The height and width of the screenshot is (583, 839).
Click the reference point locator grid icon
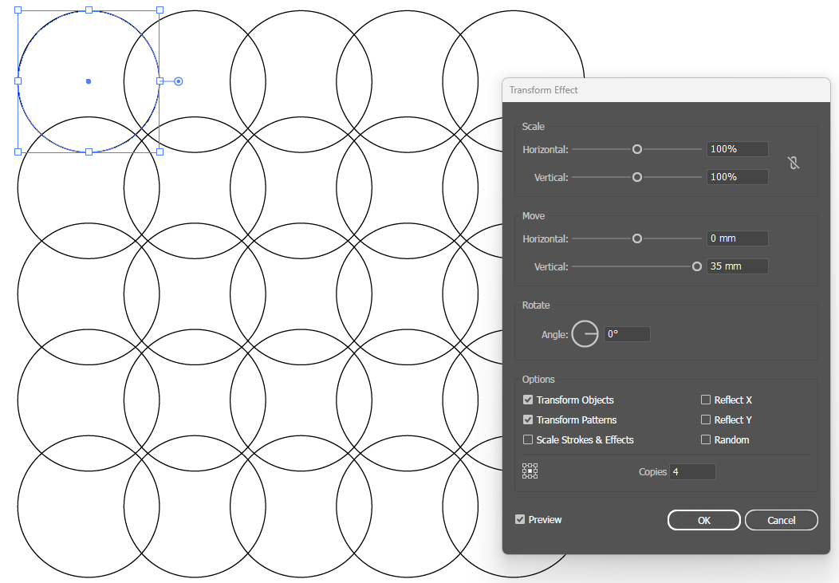(530, 471)
